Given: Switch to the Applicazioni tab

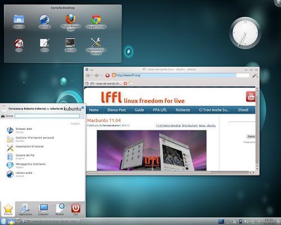Looking at the screenshot, I should [25, 210].
